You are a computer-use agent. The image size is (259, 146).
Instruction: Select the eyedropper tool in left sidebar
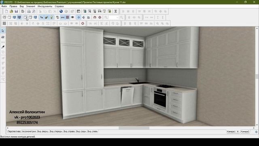coord(3,47)
